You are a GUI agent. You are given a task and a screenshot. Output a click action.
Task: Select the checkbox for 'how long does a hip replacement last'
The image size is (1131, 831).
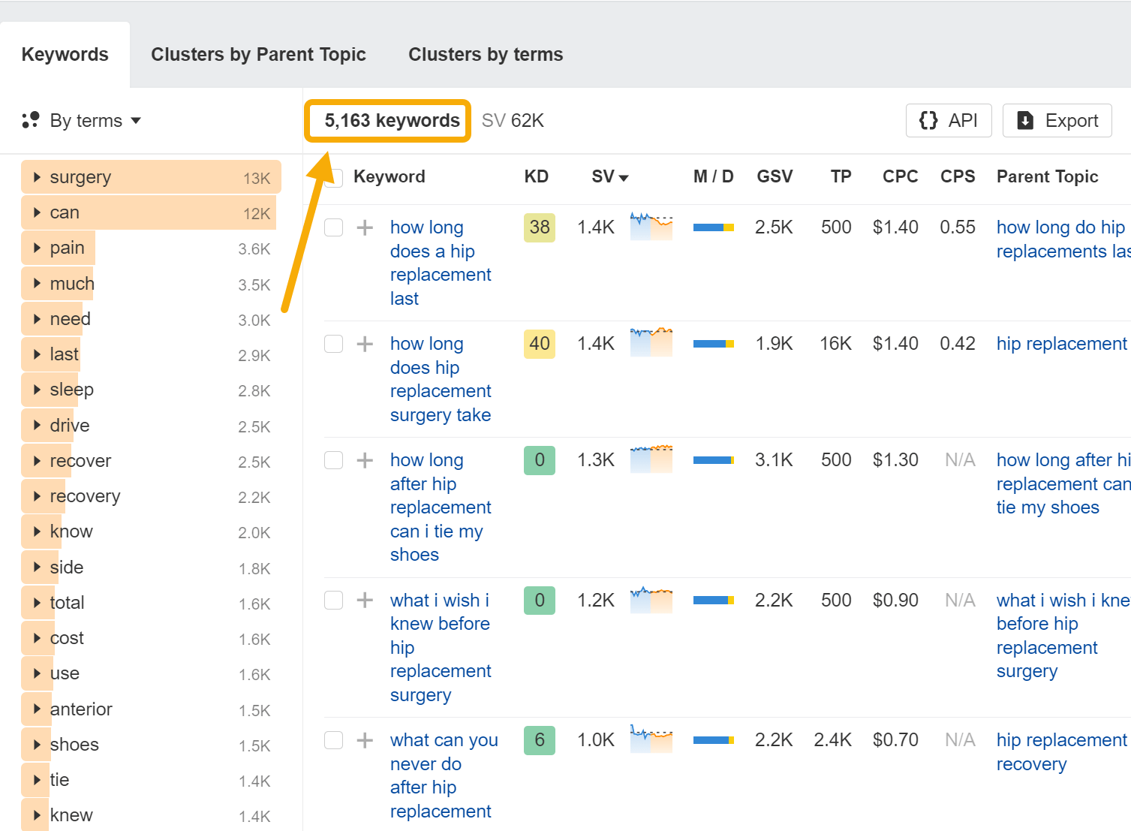[x=333, y=227]
